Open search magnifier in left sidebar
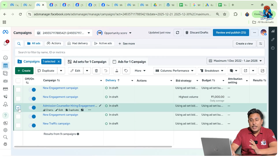This screenshot has height=157, width=278. (x=5, y=137)
